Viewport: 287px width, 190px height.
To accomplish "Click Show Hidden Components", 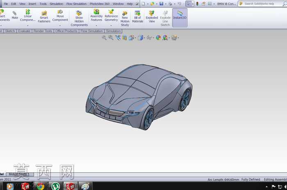I will coord(79,18).
